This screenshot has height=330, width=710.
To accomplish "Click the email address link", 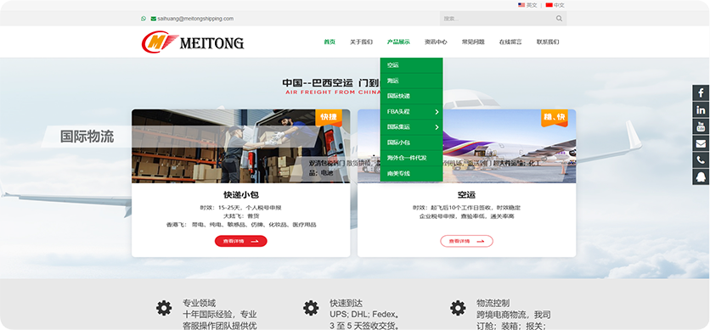I will coord(195,19).
